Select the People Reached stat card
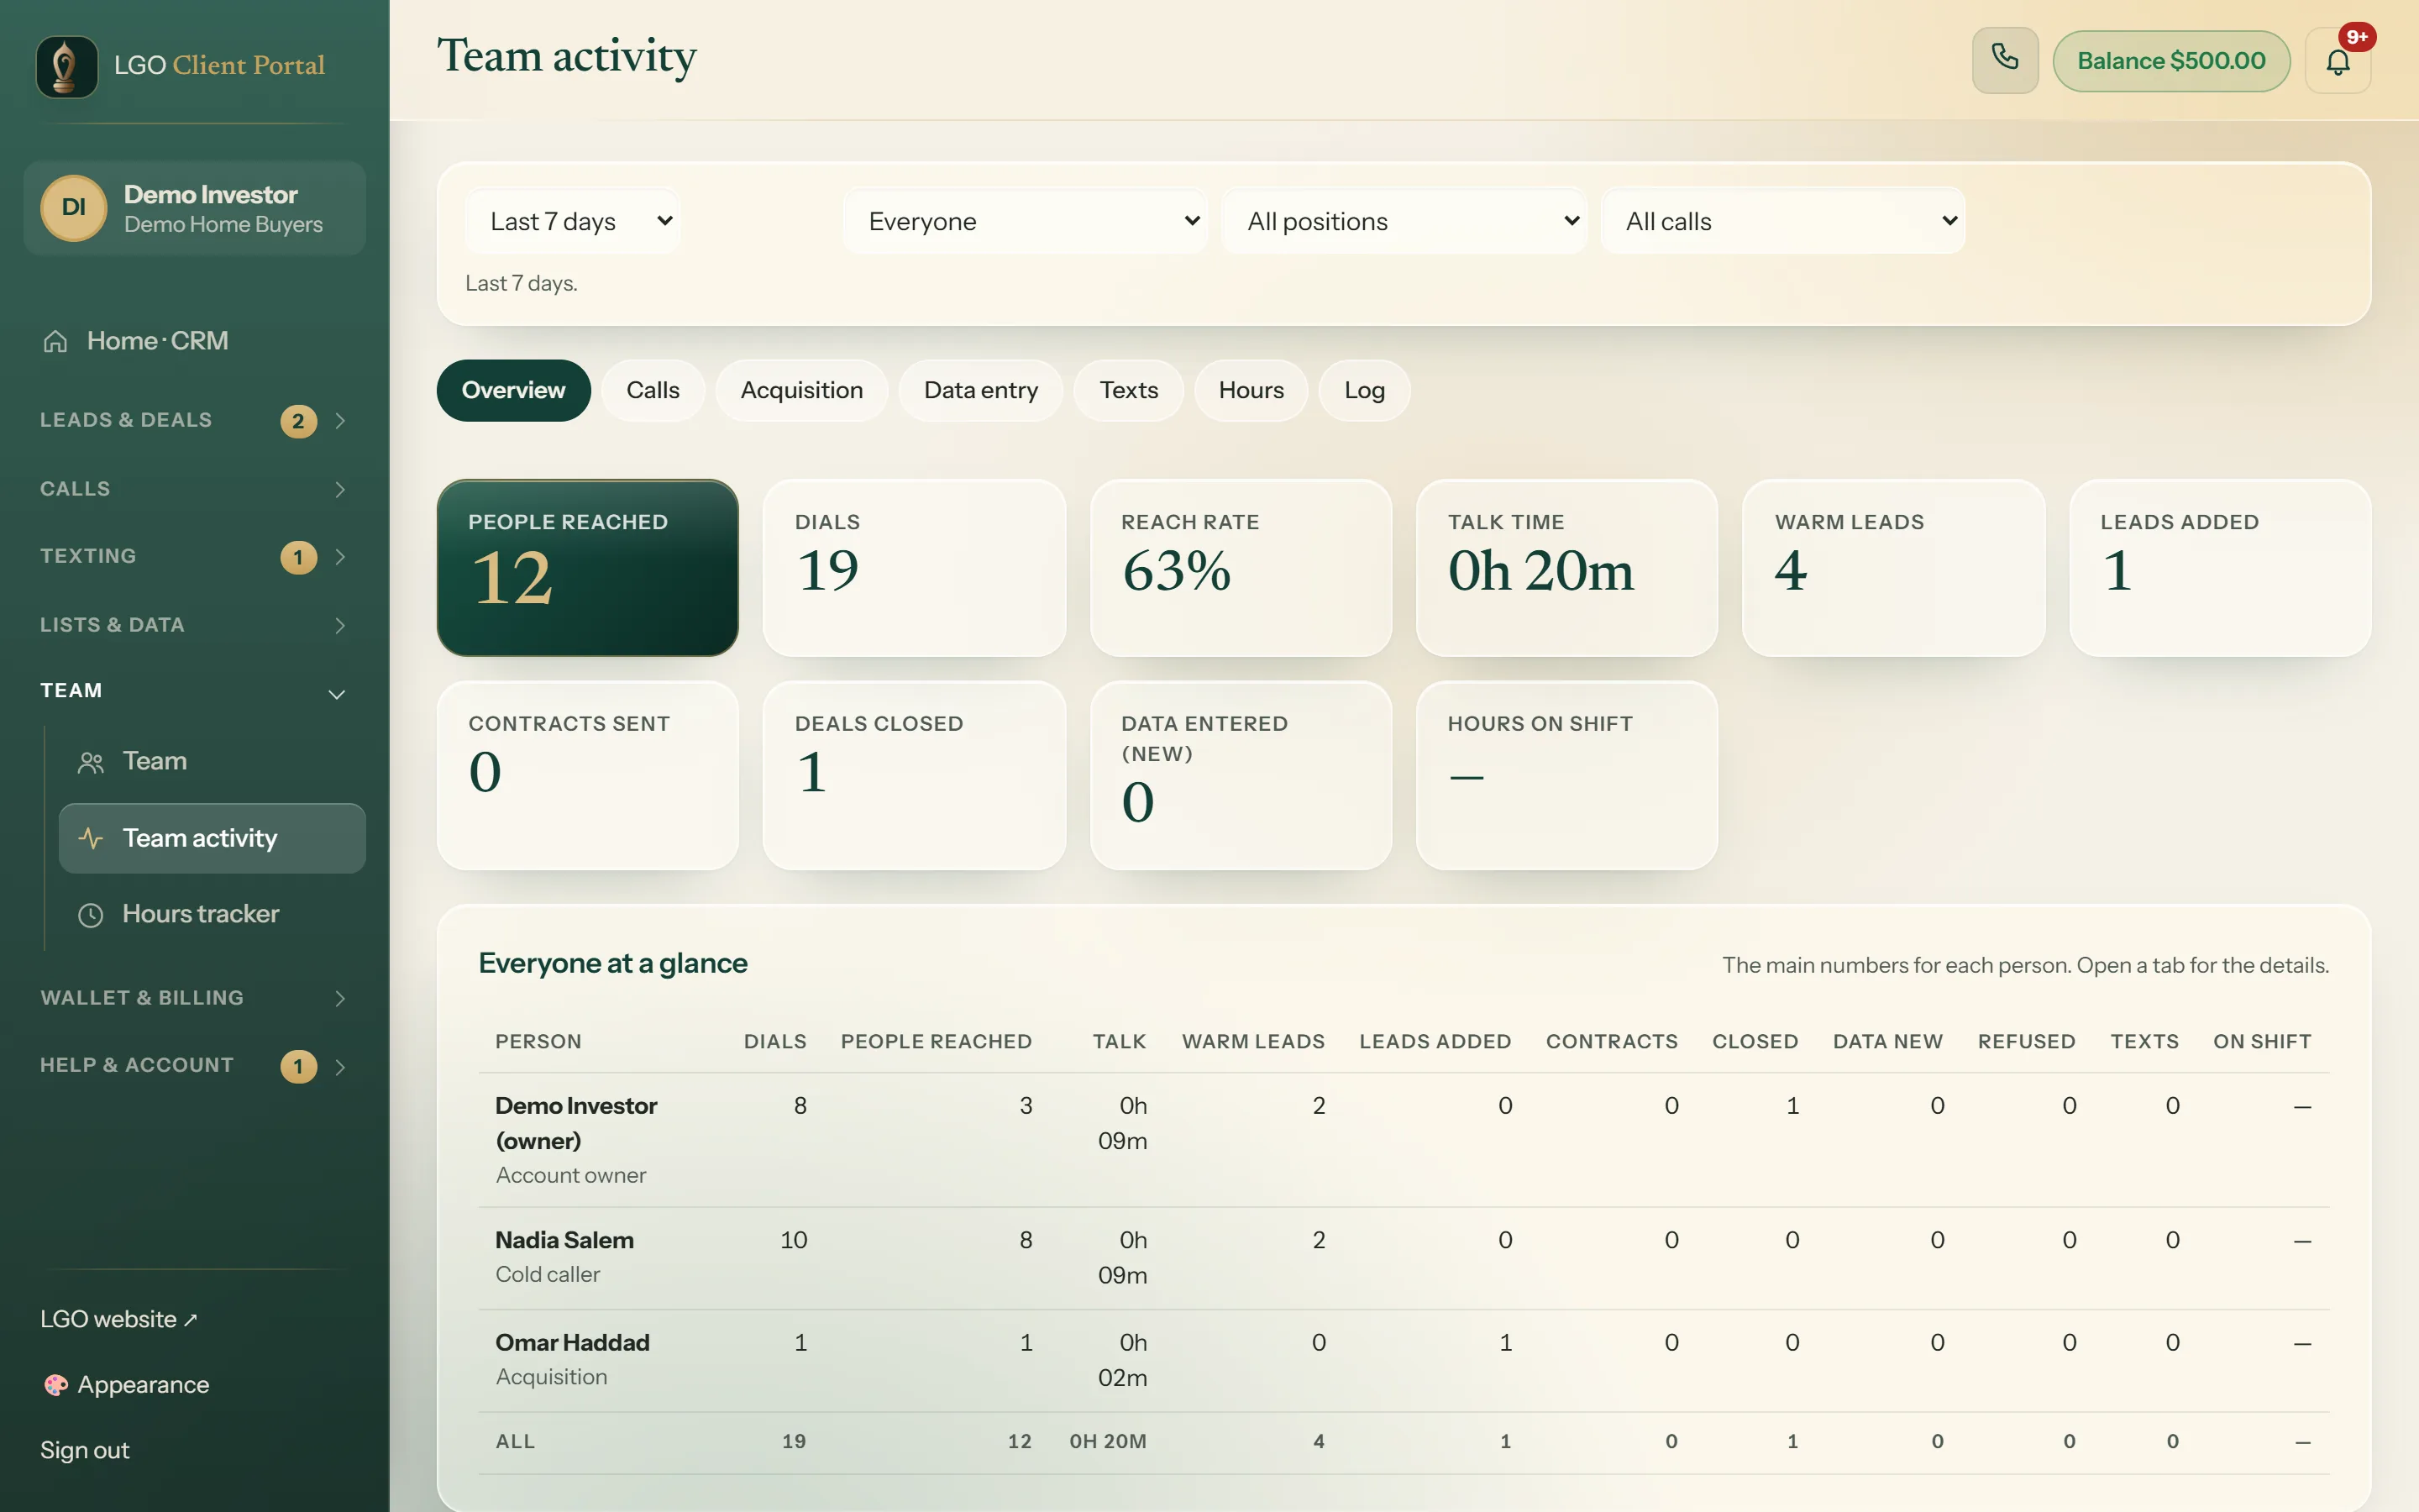Viewport: 2419px width, 1512px height. [x=588, y=568]
